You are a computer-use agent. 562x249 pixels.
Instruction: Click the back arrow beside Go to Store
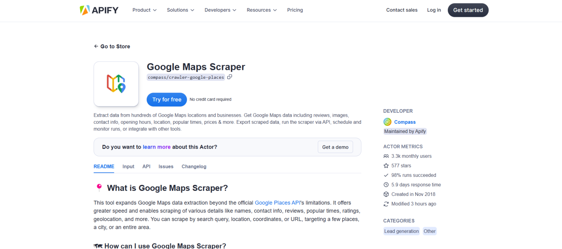click(95, 46)
